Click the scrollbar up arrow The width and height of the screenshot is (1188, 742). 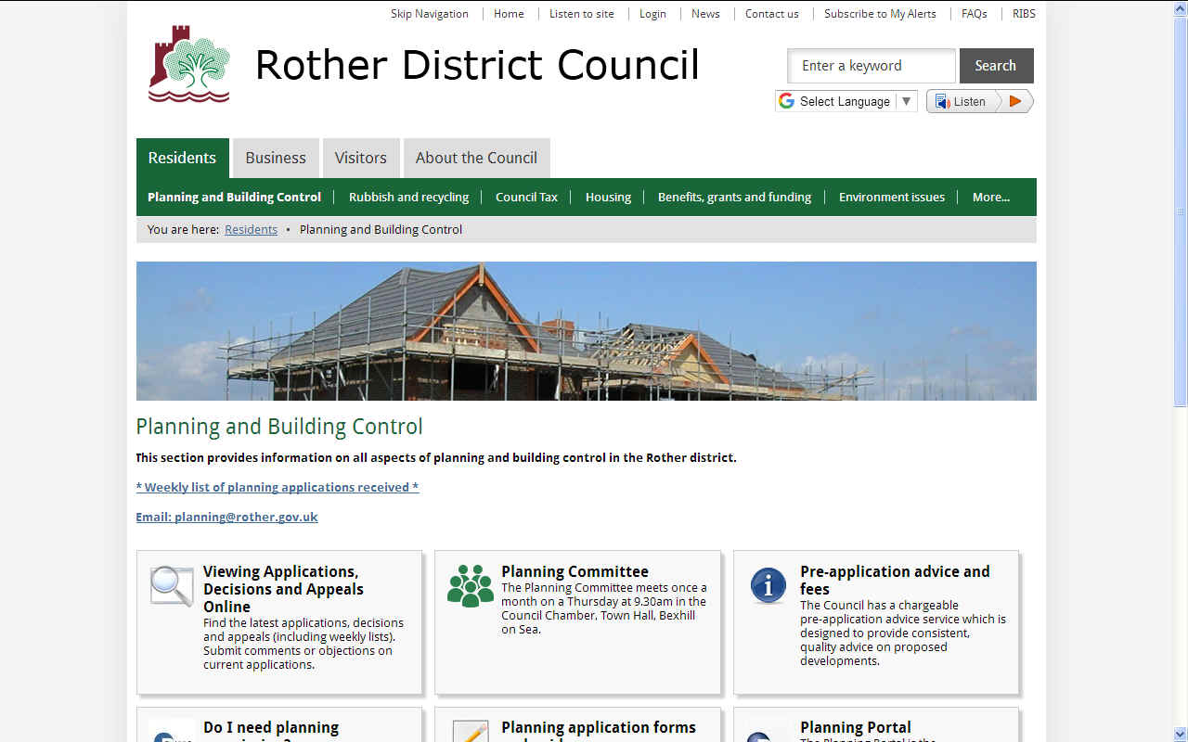point(1181,7)
